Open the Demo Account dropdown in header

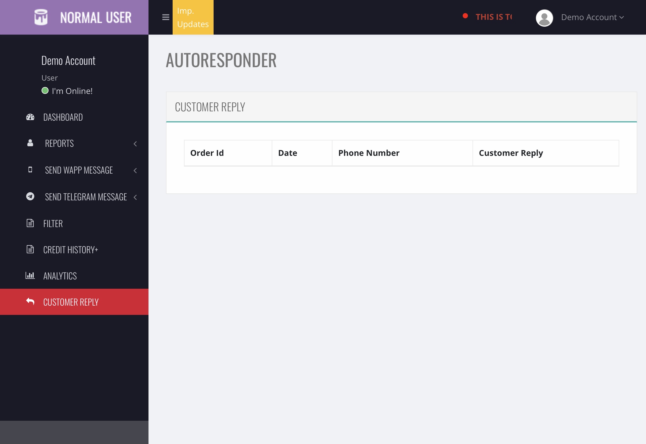pos(593,17)
